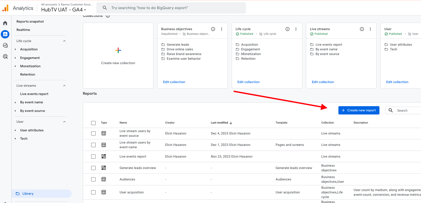Click the reports table Search field

pyautogui.click(x=403, y=110)
